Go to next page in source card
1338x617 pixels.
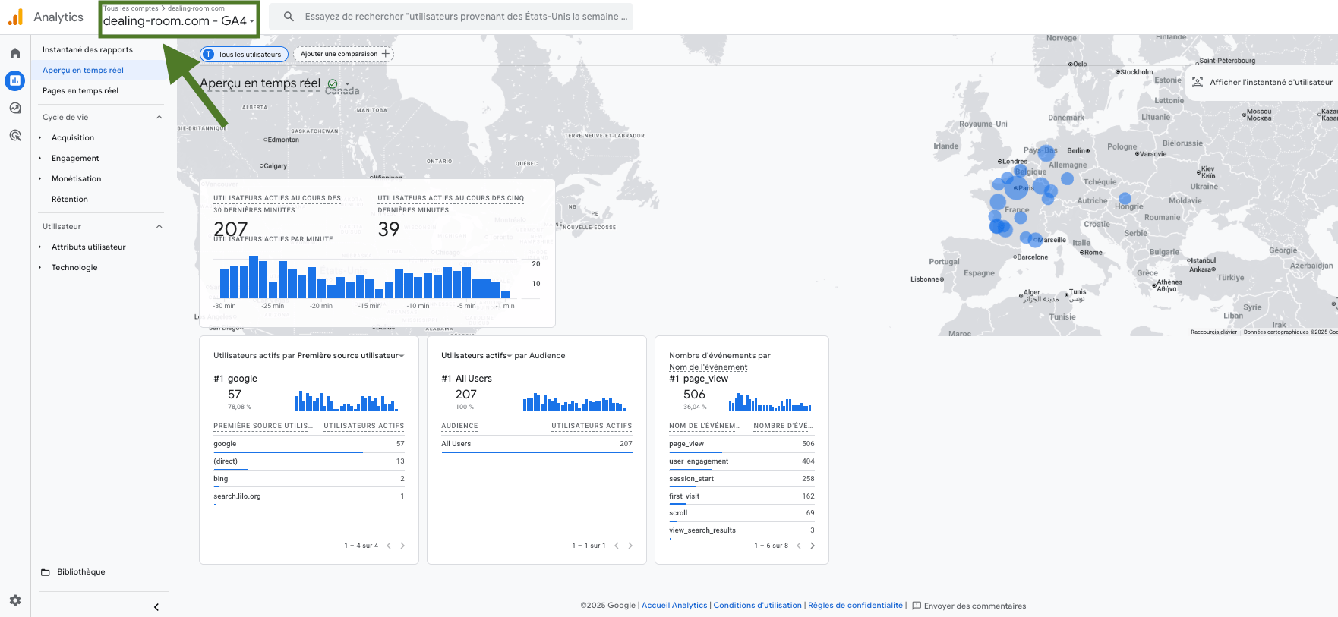pyautogui.click(x=402, y=546)
